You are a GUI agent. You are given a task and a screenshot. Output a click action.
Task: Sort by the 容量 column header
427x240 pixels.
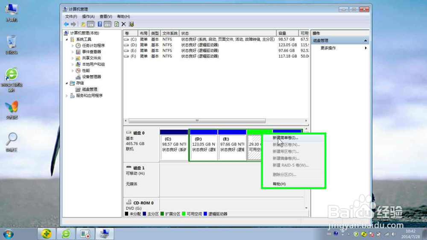[287, 33]
